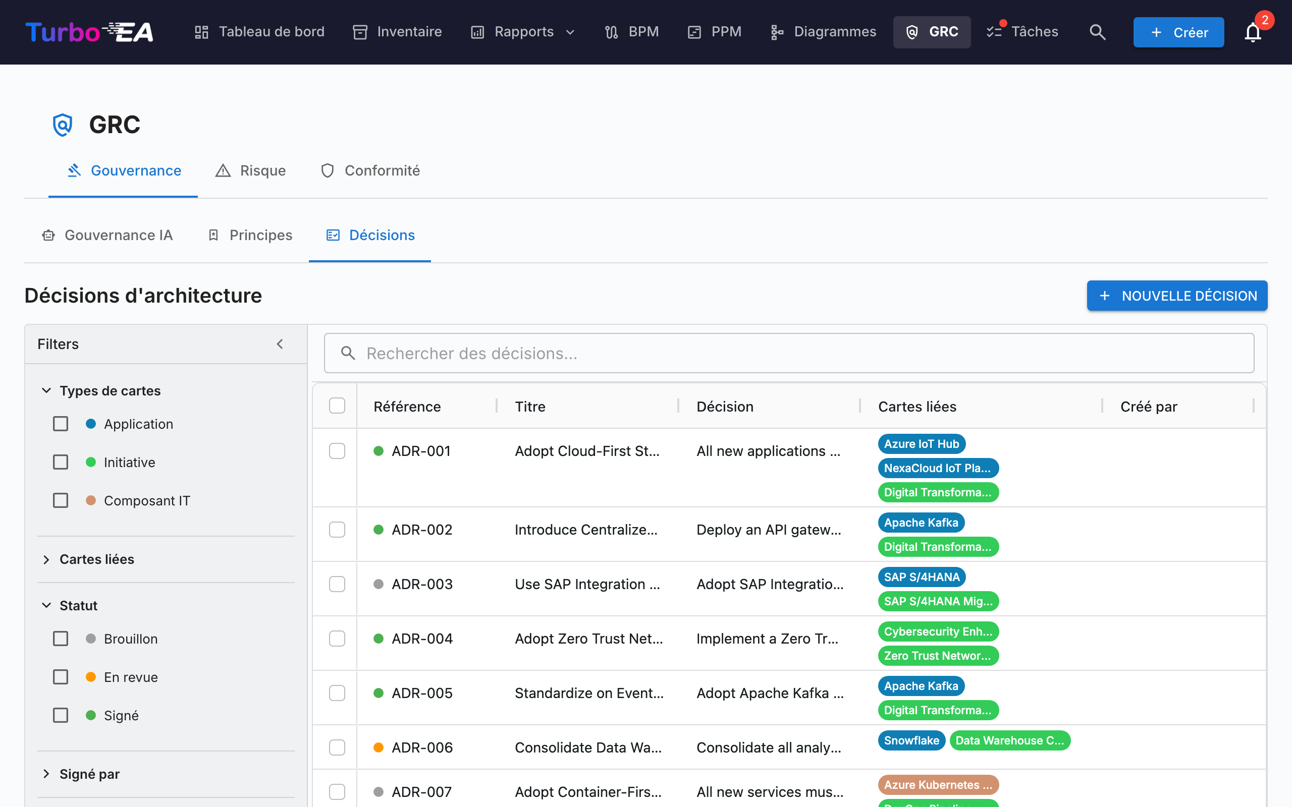Click the Principes bookmark icon
Screen dimensions: 1292x807
click(213, 235)
